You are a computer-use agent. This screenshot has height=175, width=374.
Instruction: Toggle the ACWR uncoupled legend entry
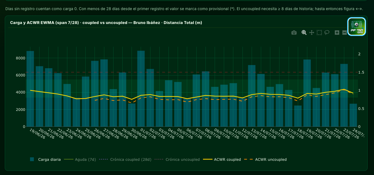[x=266, y=160]
